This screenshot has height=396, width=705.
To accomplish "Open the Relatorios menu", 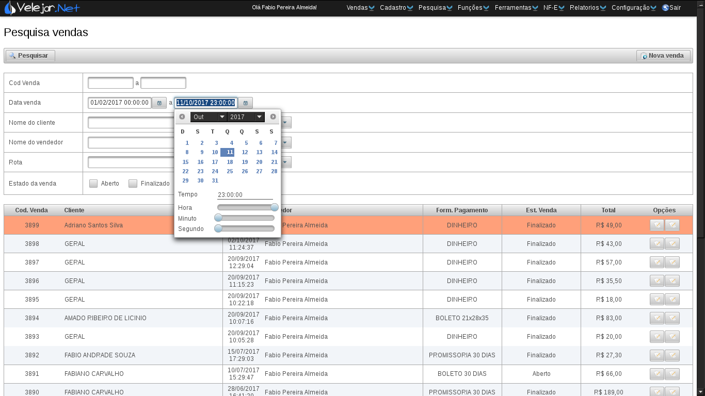I will 588,8.
